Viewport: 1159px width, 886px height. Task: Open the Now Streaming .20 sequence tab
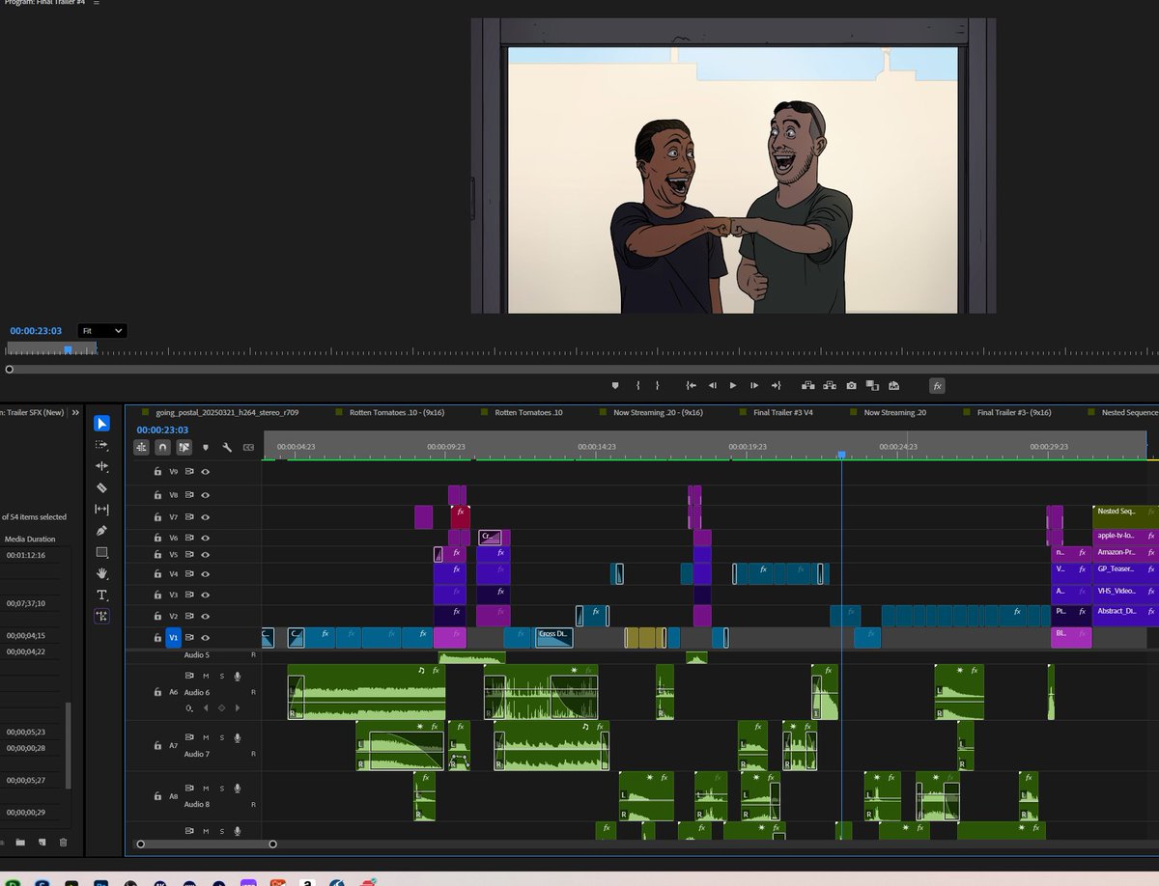point(895,412)
